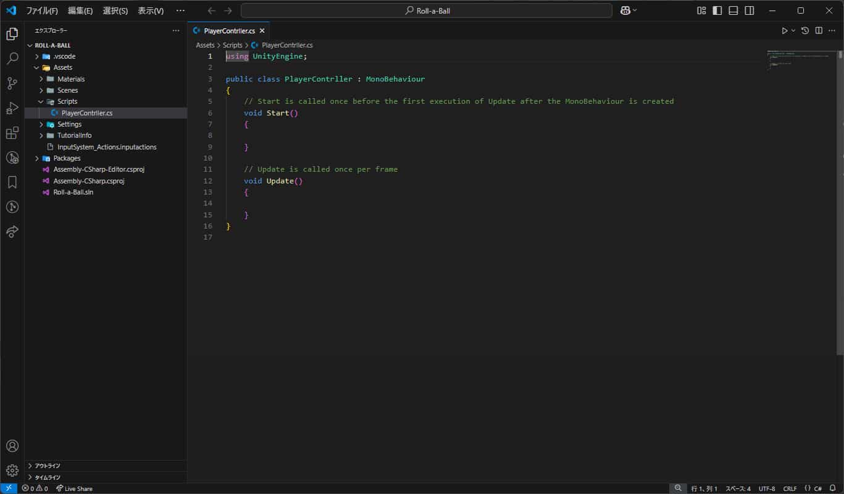Click the Roll-a-Ball command center search box
Screen dimensions: 844x494
[x=426, y=10]
